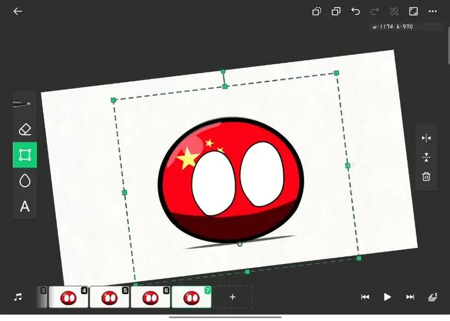Open the audio music note panel
Screen dimensions: 450x321
tap(18, 297)
